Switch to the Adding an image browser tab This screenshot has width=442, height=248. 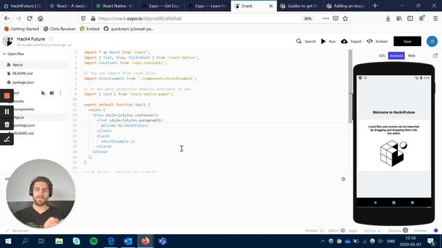(346, 6)
